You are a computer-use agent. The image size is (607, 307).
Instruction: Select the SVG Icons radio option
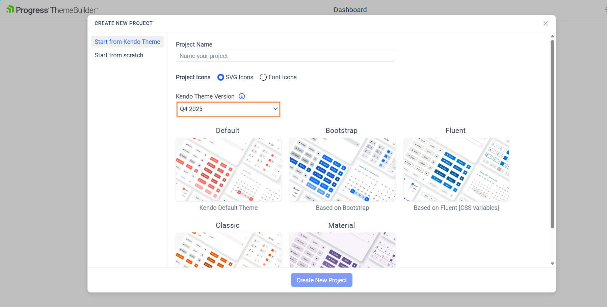(221, 77)
